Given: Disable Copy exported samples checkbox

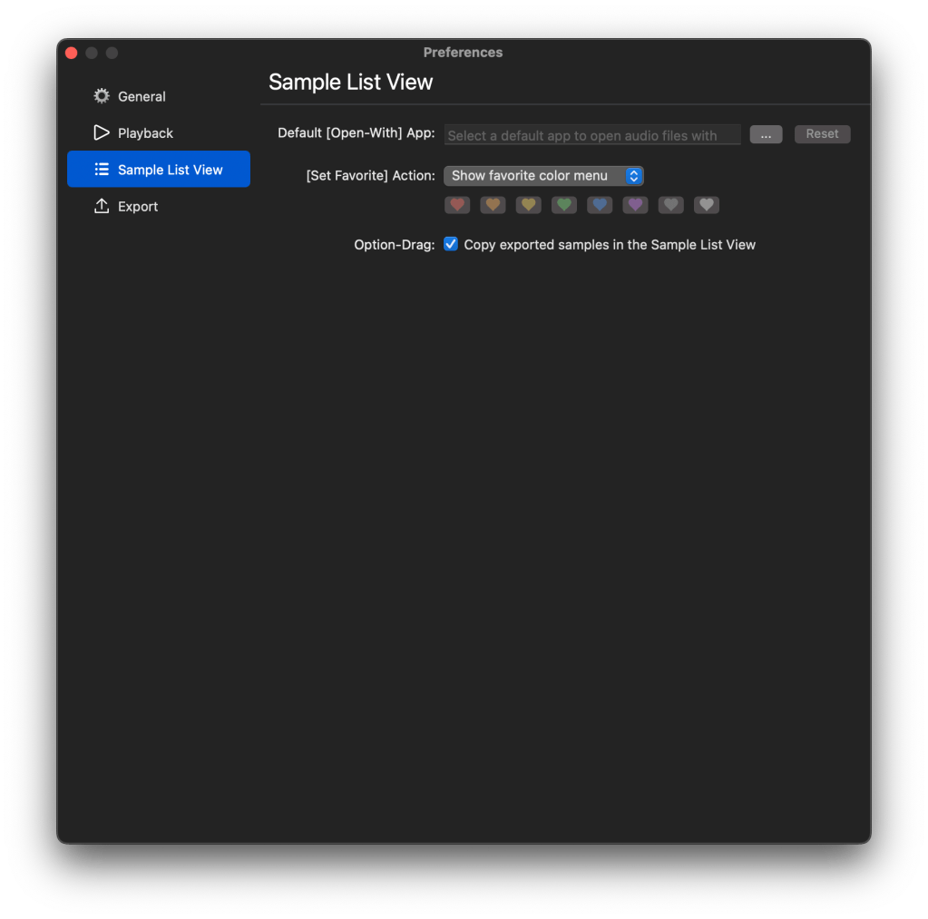Looking at the screenshot, I should coord(451,244).
